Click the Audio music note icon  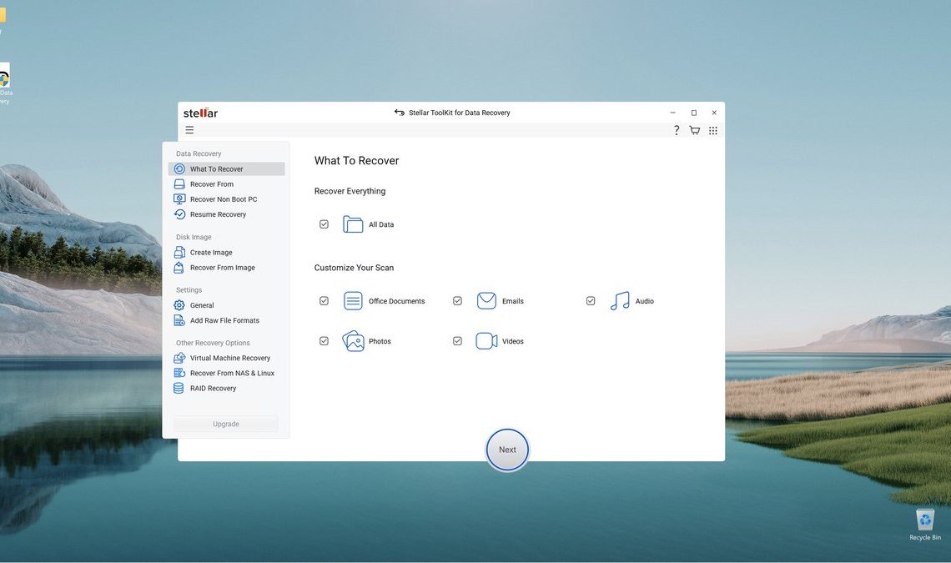[620, 301]
